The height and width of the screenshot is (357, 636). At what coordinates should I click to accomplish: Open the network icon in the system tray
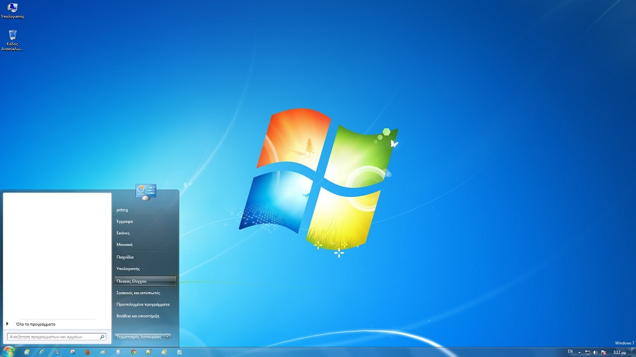click(x=587, y=352)
